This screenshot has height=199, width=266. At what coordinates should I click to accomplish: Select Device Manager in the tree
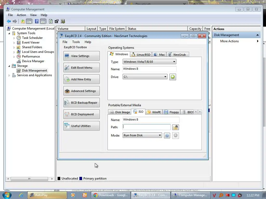click(33, 61)
